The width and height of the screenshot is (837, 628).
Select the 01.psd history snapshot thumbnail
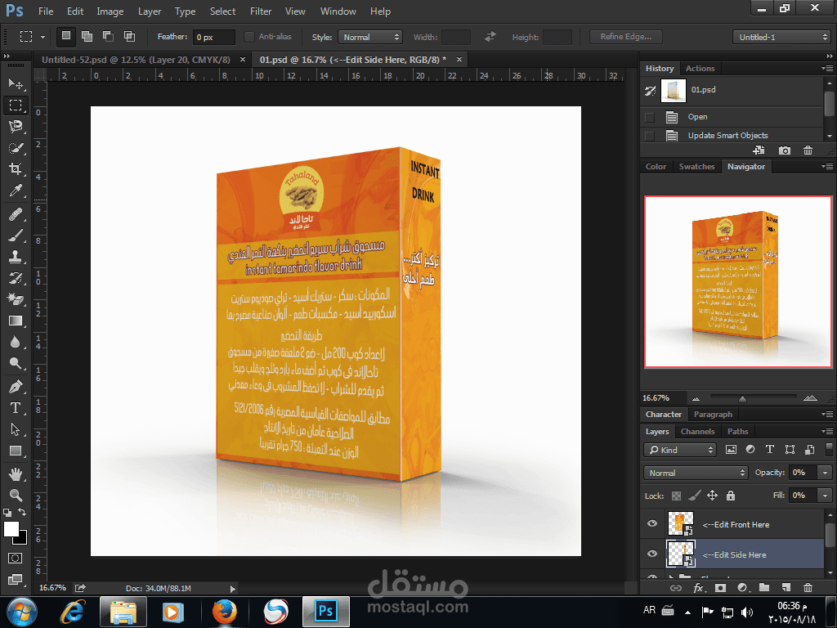[x=674, y=90]
